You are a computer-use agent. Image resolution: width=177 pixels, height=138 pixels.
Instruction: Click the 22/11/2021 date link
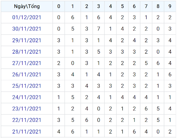pos(27,120)
